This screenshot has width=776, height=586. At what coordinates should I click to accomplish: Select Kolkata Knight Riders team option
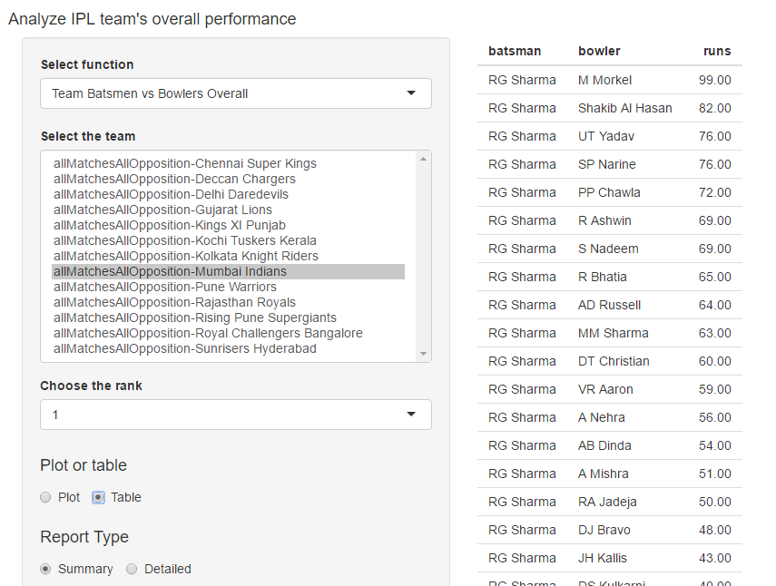click(186, 257)
